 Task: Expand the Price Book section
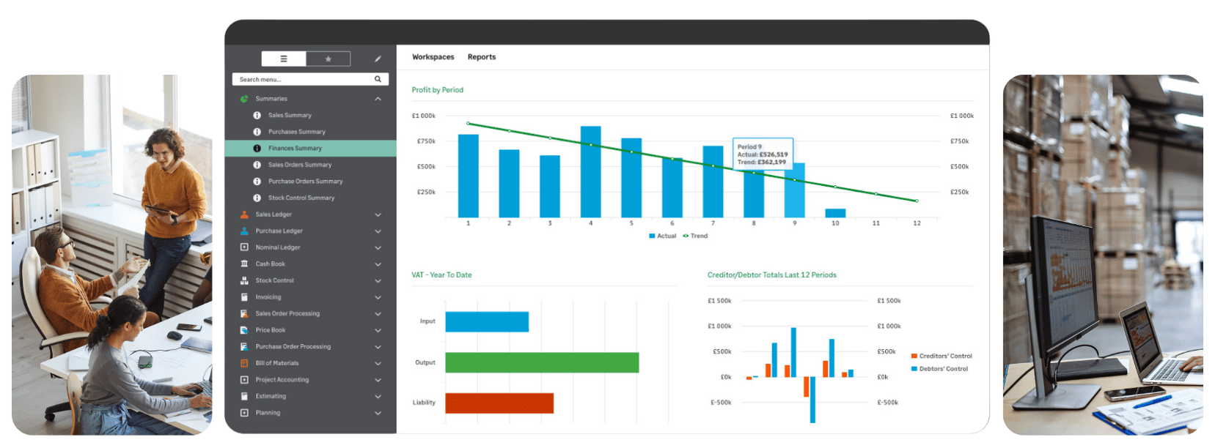[x=378, y=330]
